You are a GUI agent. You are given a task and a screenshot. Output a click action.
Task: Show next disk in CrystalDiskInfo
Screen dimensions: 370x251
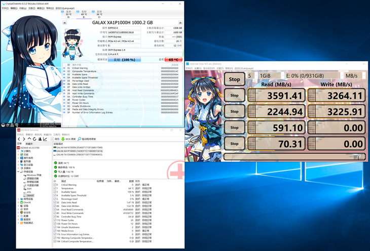coord(180,23)
